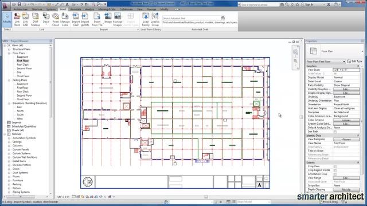
Task: Select the Roof Deck floor plan
Action: 23,65
